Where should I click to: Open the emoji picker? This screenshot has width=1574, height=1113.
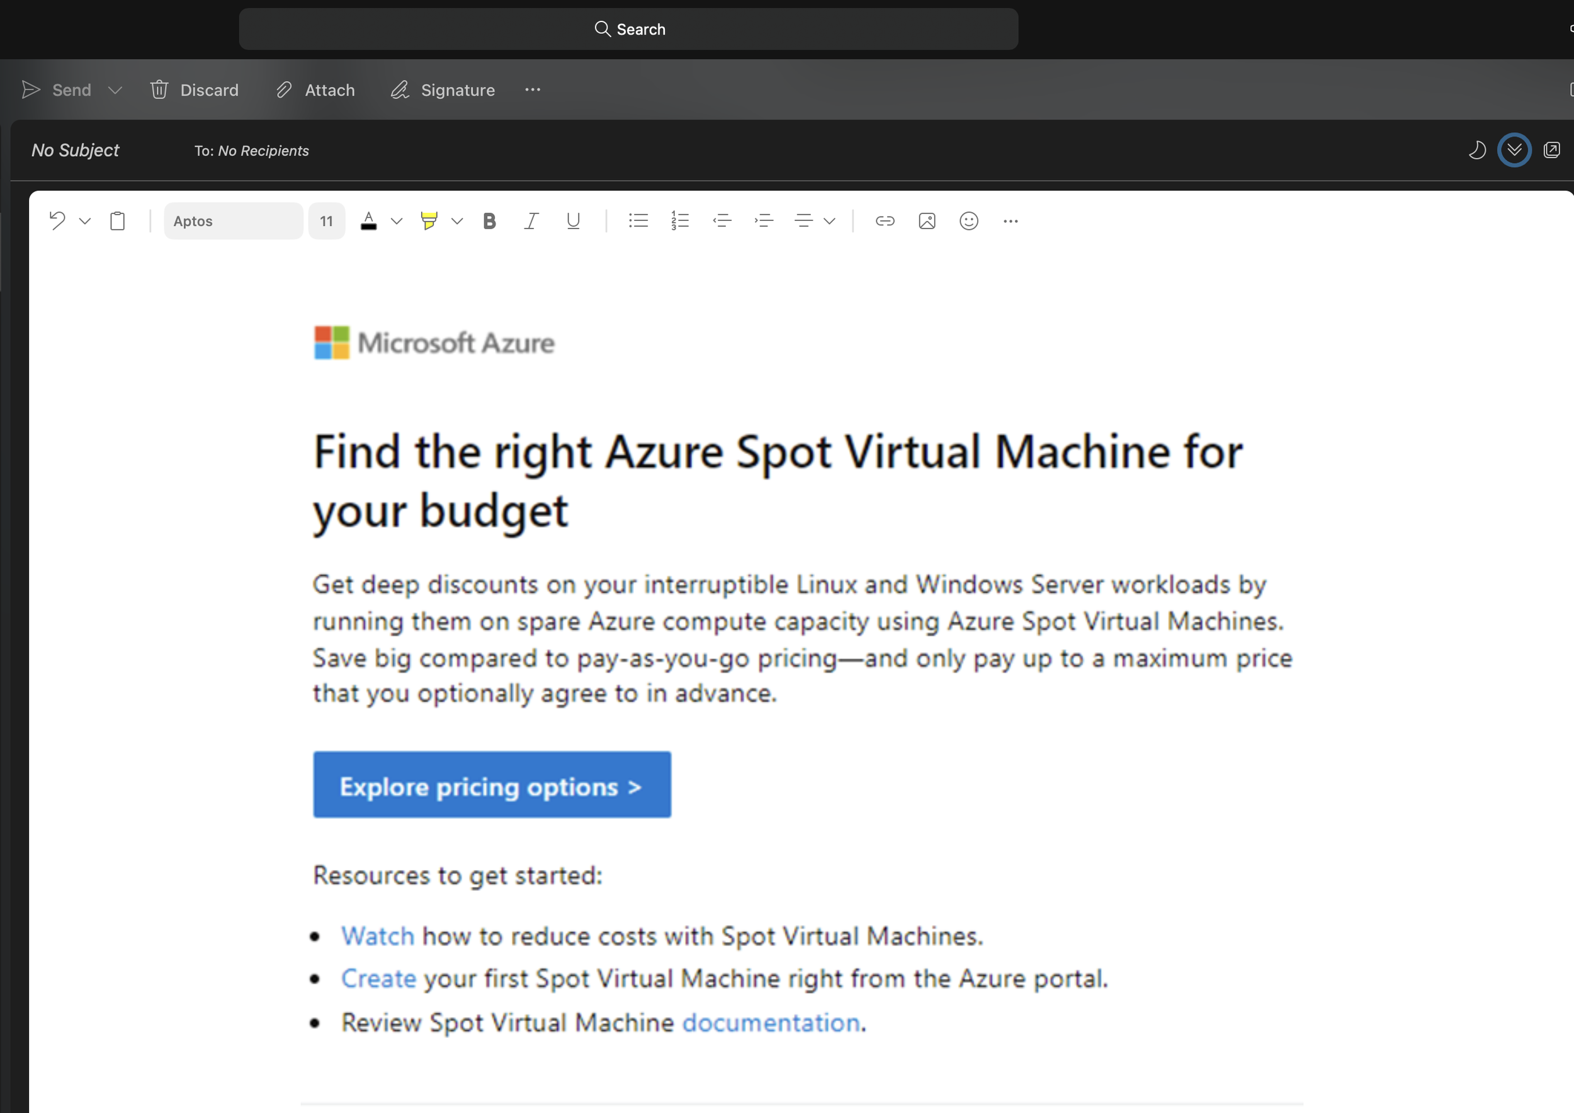point(969,221)
